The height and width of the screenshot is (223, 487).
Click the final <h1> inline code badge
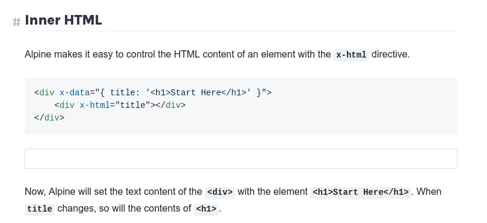(x=206, y=209)
